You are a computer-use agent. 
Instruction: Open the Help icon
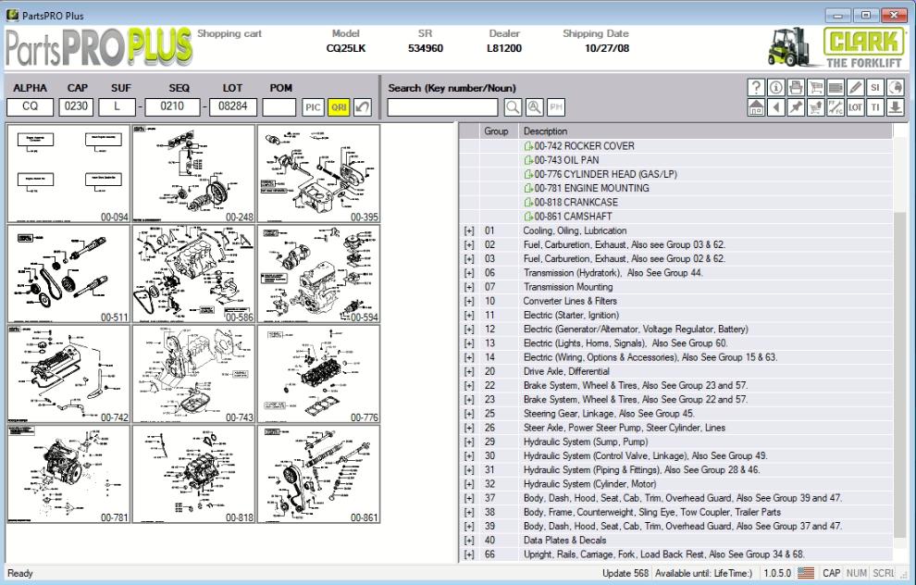(x=756, y=89)
